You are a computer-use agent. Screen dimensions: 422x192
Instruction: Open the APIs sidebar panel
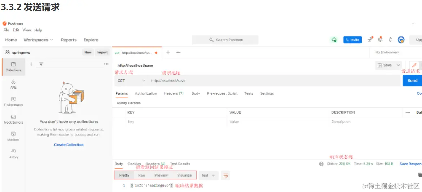tap(13, 84)
